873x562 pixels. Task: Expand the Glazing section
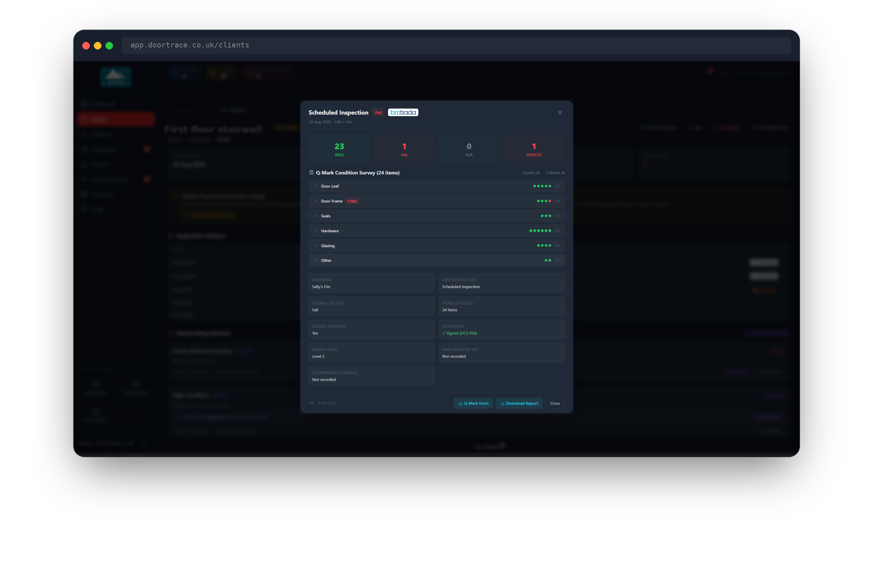click(x=436, y=246)
